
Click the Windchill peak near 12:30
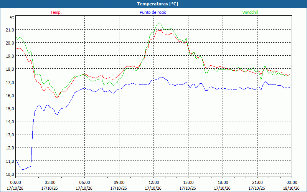coord(159,23)
